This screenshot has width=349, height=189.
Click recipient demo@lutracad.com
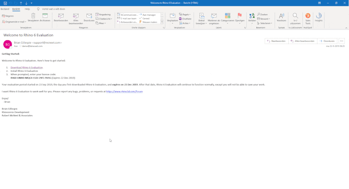coord(32,46)
